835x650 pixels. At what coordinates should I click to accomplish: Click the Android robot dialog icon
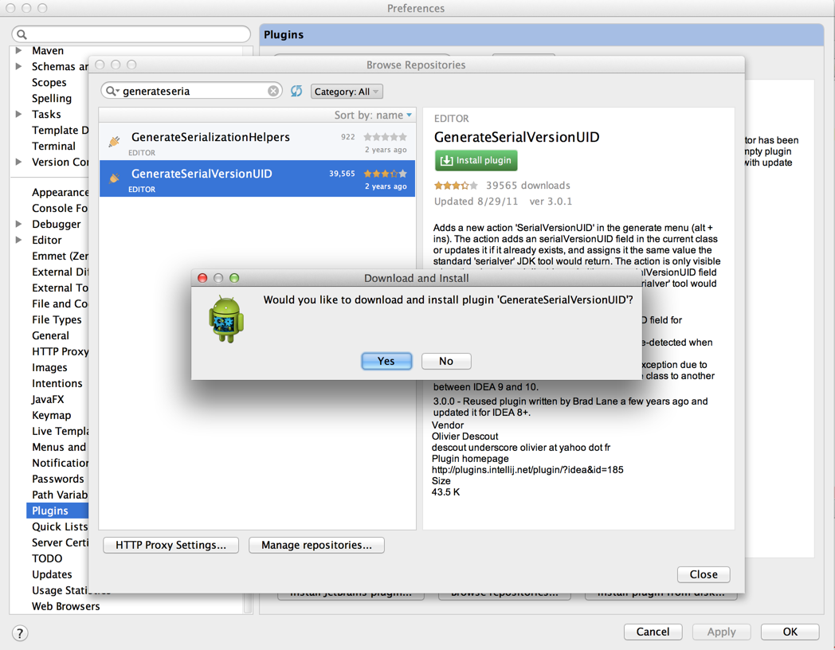pos(226,319)
